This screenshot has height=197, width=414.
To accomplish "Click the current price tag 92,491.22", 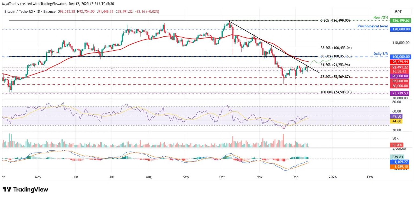I will 400,67.
